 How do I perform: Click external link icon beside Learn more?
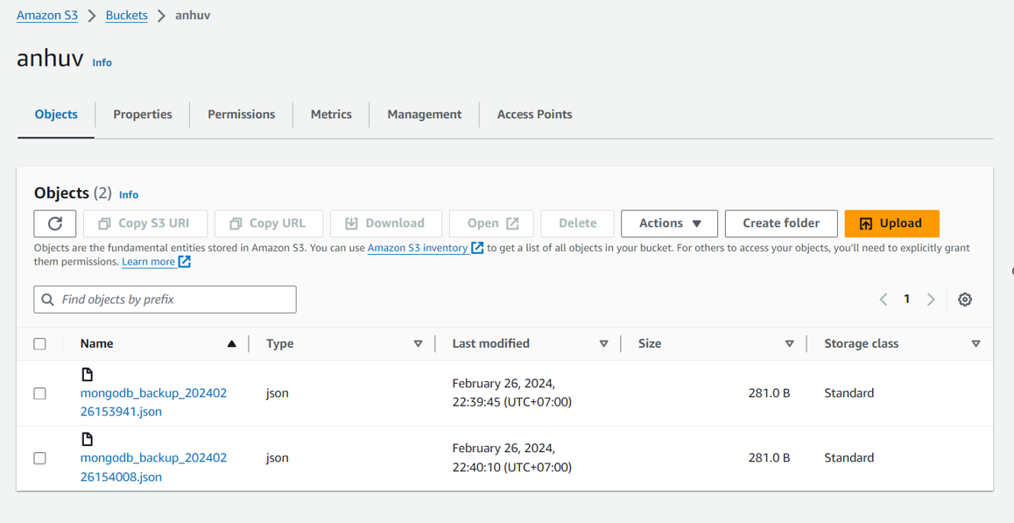[x=185, y=262]
